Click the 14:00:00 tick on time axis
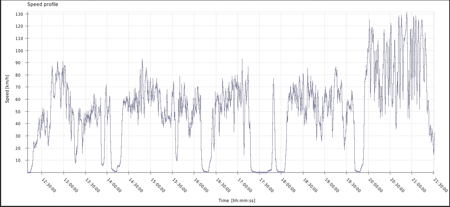This screenshot has height=207, width=450. pyautogui.click(x=114, y=184)
